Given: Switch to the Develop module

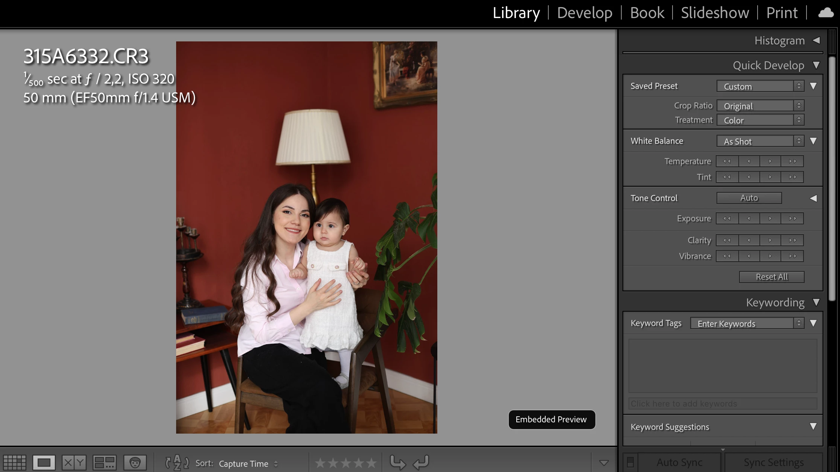Looking at the screenshot, I should click(x=584, y=13).
